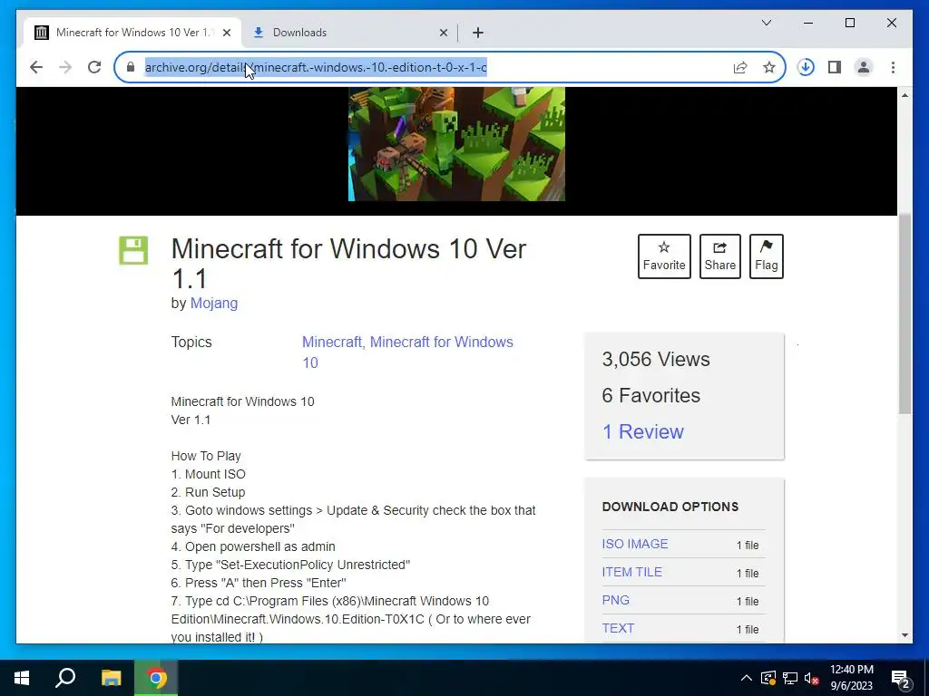Open the 1 Review link
929x696 pixels.
click(x=643, y=431)
